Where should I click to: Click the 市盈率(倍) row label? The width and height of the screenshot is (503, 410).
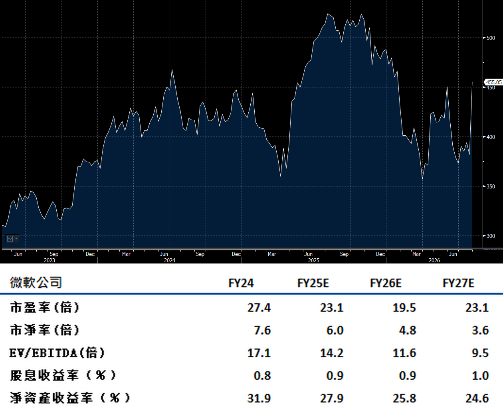(x=45, y=307)
